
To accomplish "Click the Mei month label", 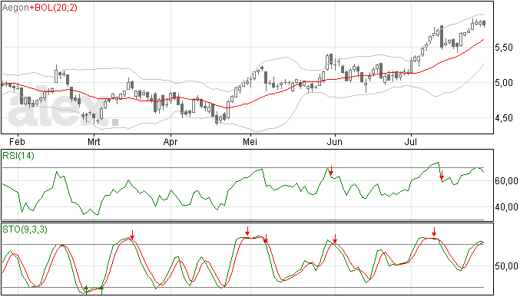I will 250,141.
